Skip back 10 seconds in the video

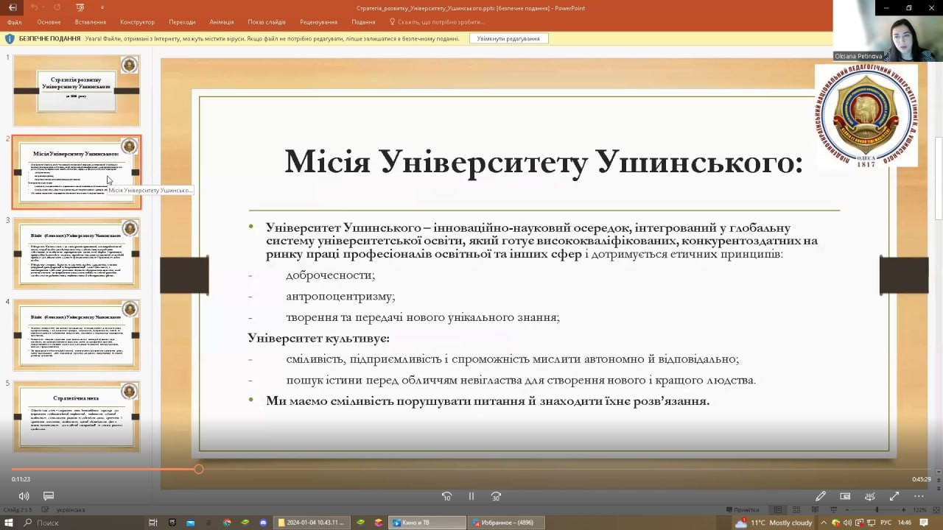(x=446, y=496)
